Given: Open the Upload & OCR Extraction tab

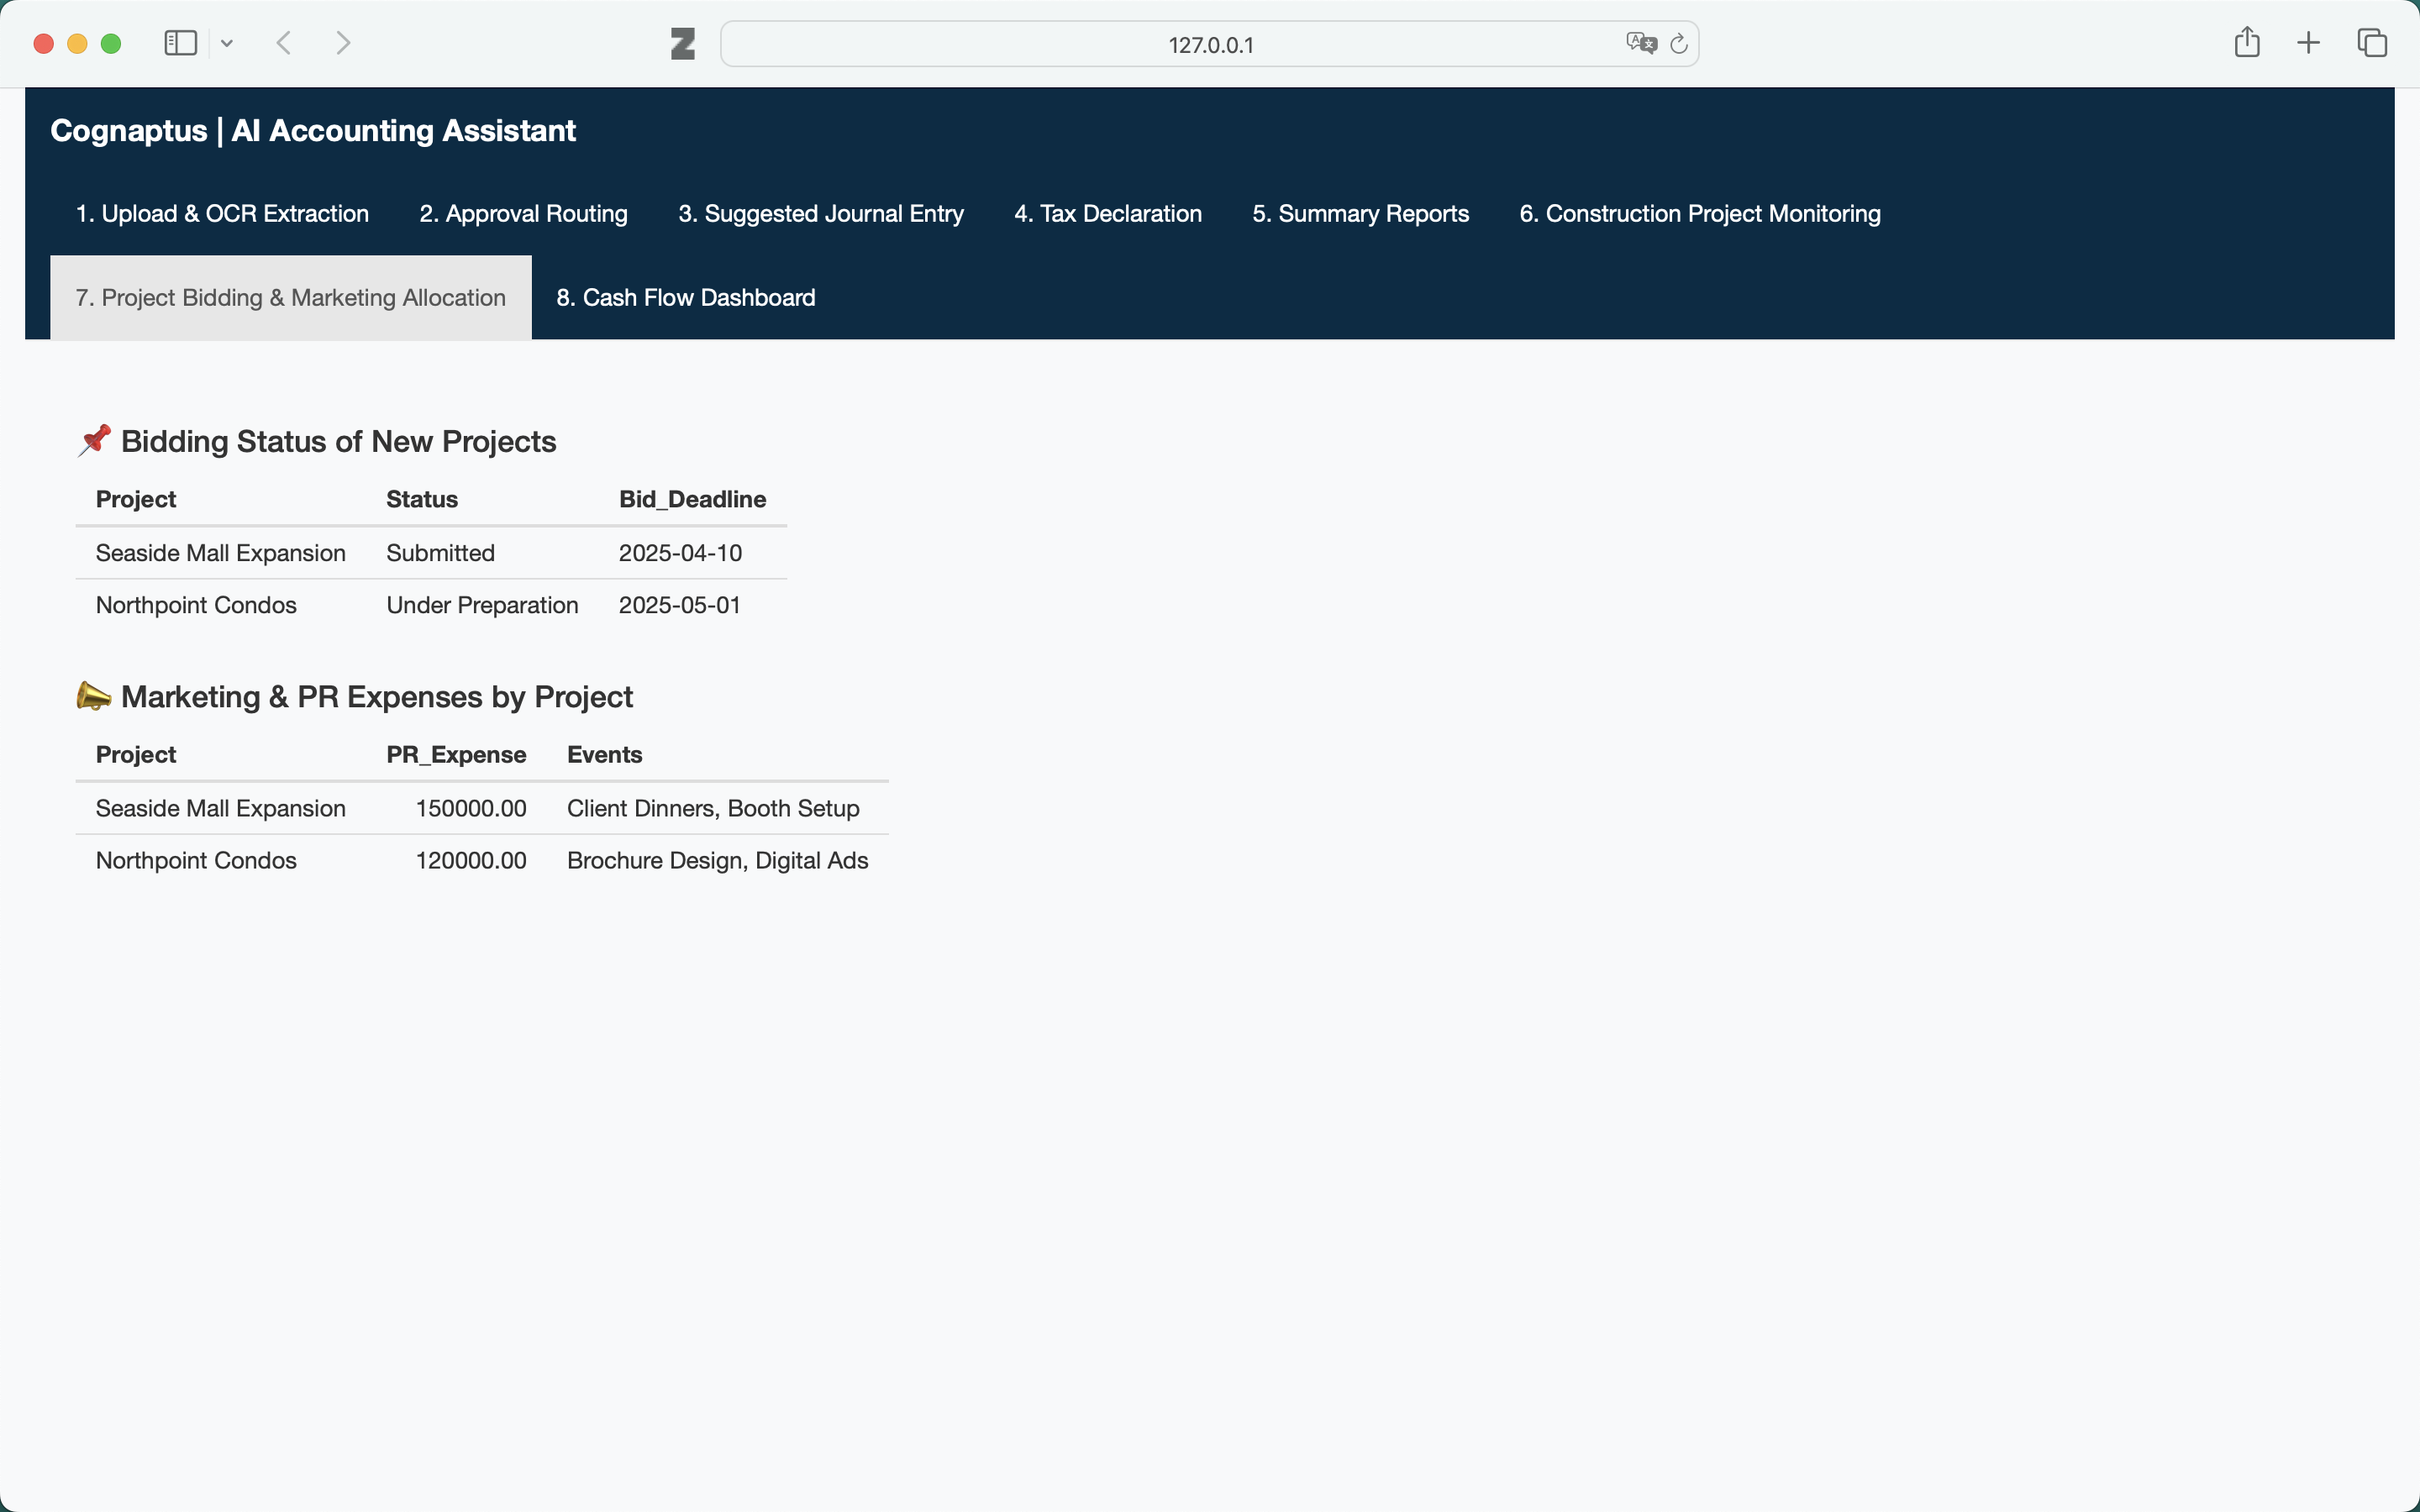Looking at the screenshot, I should [x=222, y=213].
